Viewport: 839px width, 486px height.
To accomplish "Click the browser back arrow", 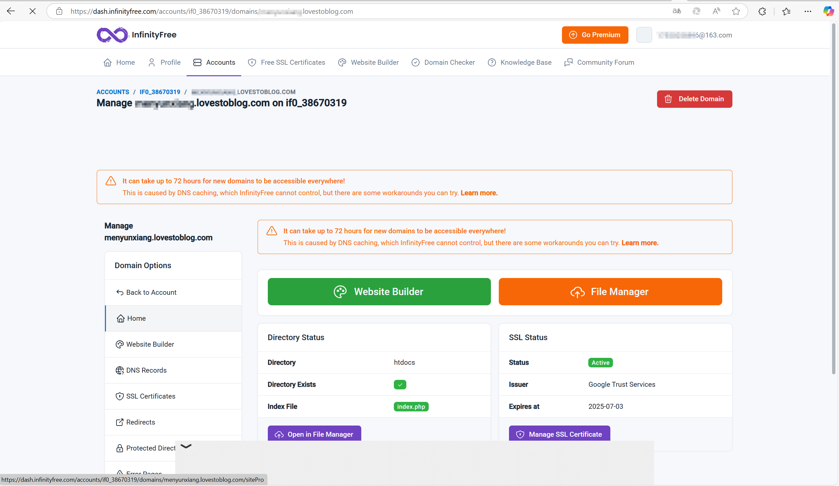I will 11,11.
